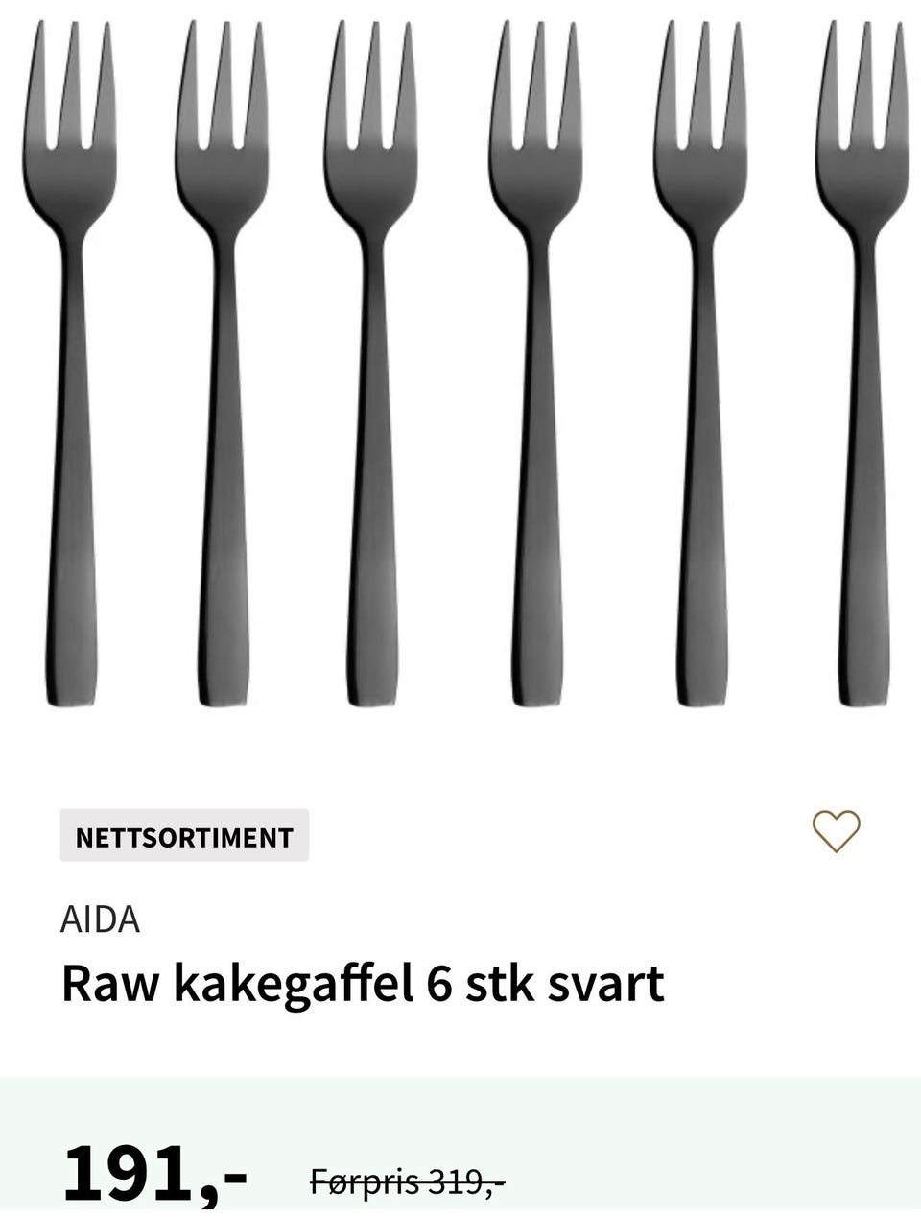921x1218 pixels.
Task: Click the NETTSORTIMENT badge
Action: [184, 836]
